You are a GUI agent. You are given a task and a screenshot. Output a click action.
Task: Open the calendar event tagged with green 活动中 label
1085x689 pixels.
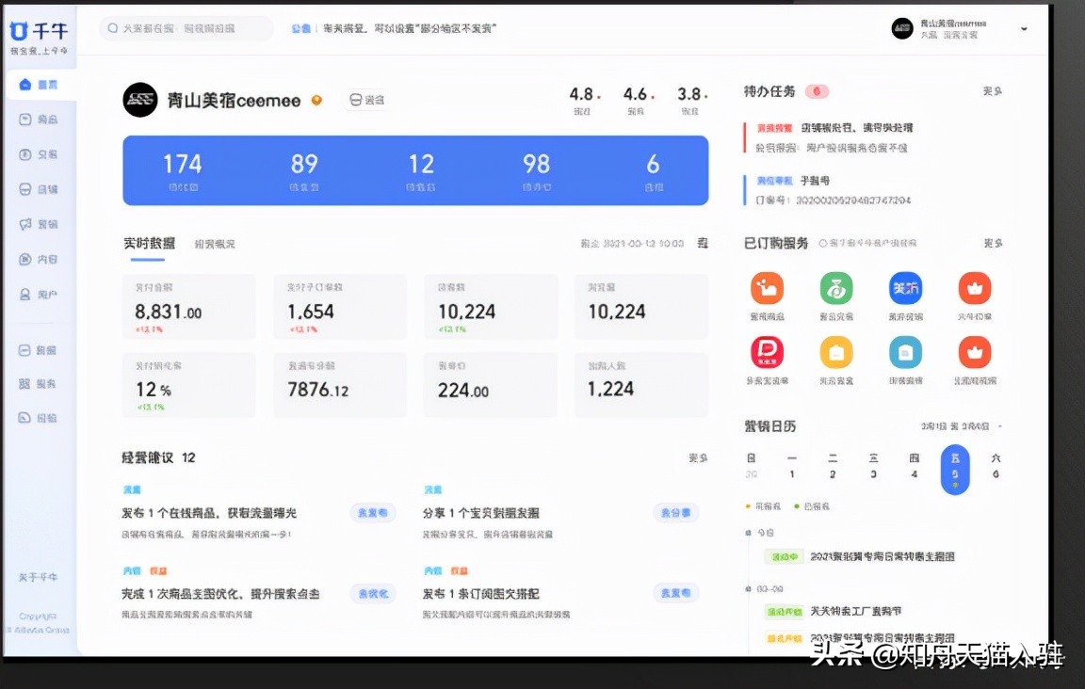[x=859, y=556]
